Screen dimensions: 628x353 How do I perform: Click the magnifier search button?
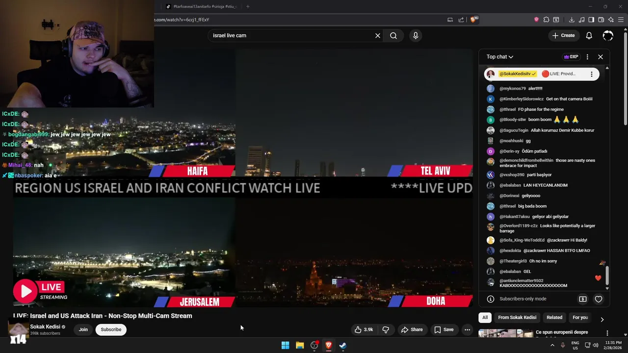point(393,35)
